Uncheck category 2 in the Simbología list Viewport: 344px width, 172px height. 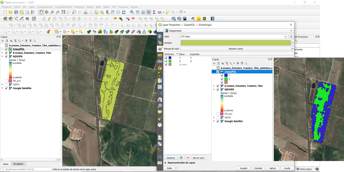tap(166, 61)
